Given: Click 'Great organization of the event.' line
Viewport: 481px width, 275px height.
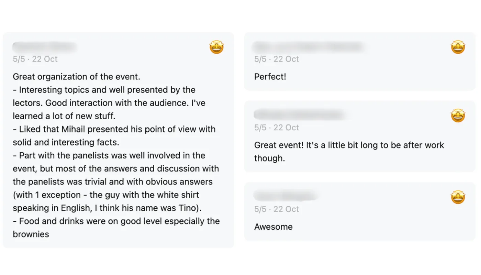Looking at the screenshot, I should 77,77.
